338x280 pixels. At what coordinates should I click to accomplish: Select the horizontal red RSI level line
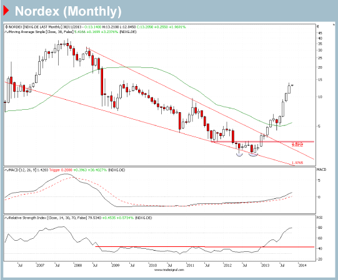point(204,247)
